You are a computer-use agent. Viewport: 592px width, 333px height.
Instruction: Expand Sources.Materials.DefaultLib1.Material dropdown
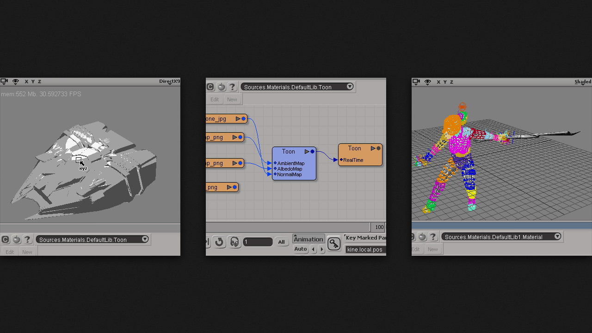[557, 236]
